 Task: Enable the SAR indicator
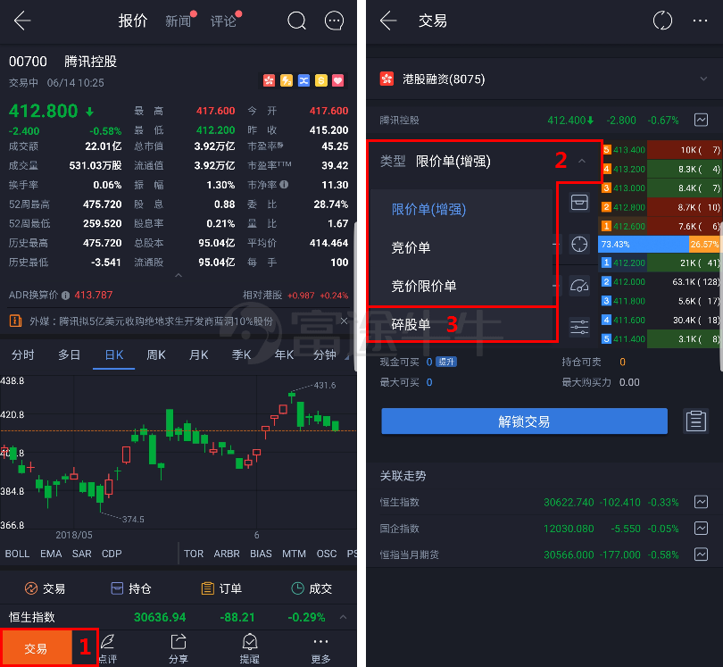81,554
